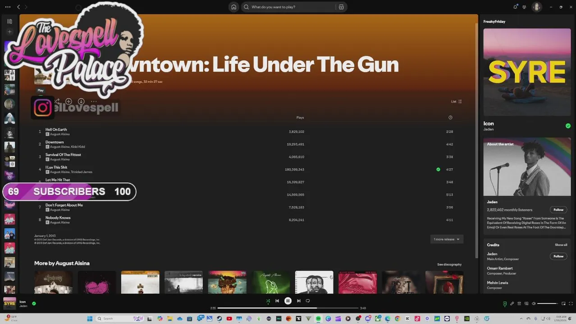This screenshot has height=324, width=576.
Task: Open Connect to a device icon
Action: [x=526, y=304]
